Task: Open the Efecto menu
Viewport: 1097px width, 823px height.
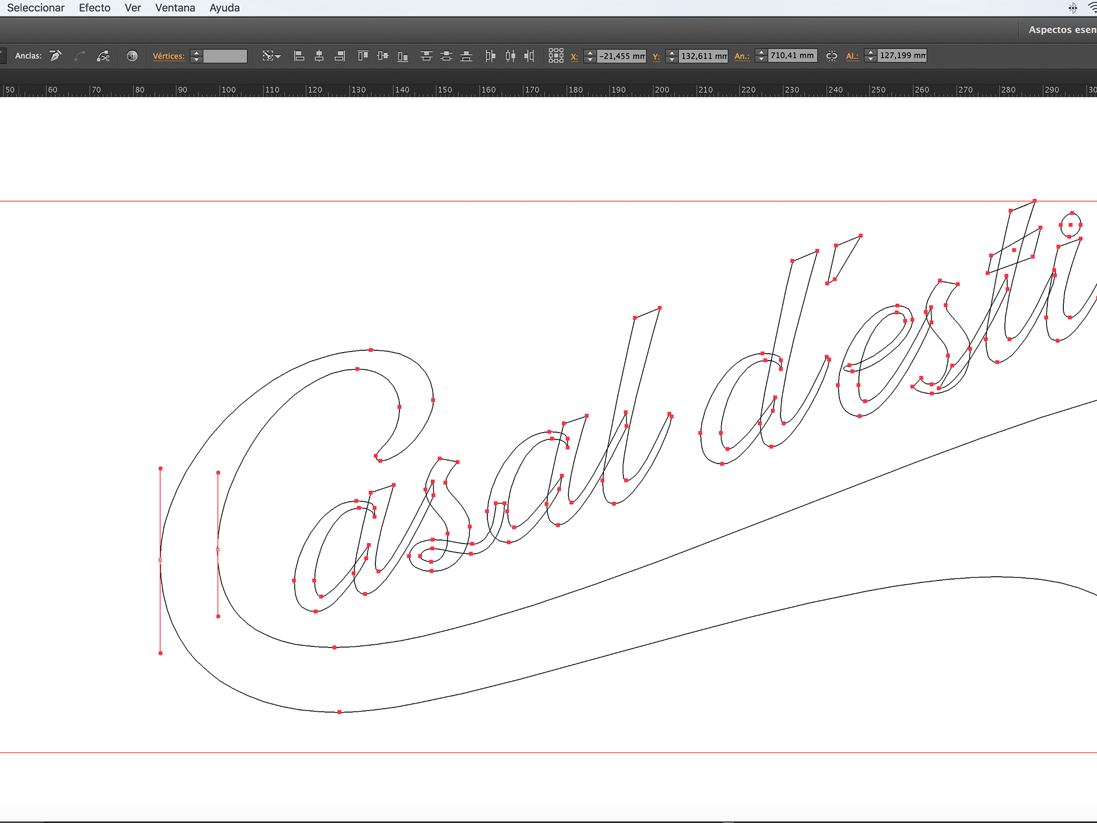Action: (x=94, y=8)
